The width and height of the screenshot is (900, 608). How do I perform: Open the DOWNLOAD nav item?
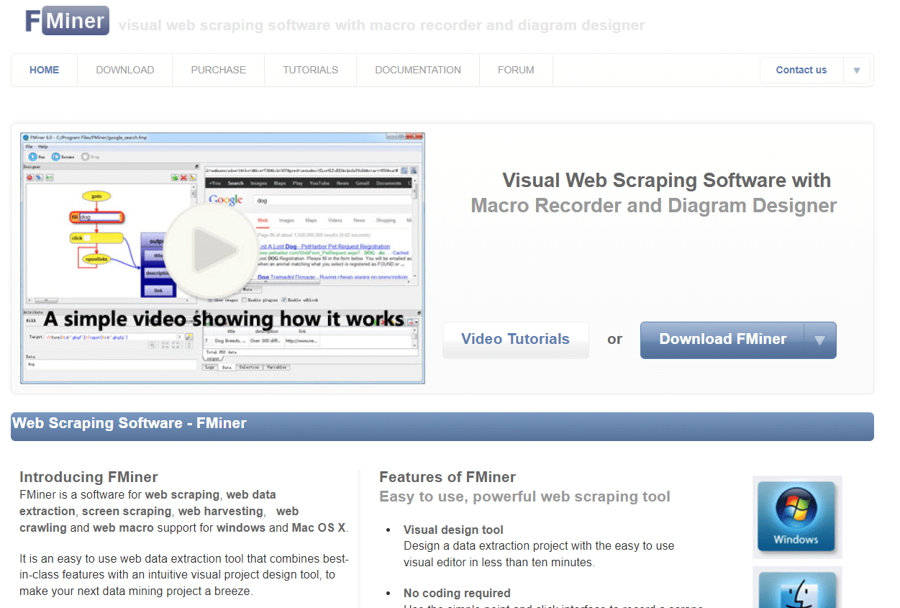point(125,70)
